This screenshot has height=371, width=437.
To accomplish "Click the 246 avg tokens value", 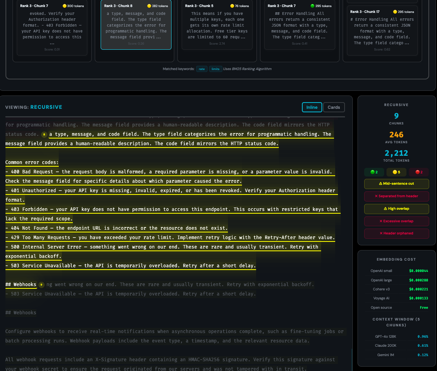I will coord(396,135).
